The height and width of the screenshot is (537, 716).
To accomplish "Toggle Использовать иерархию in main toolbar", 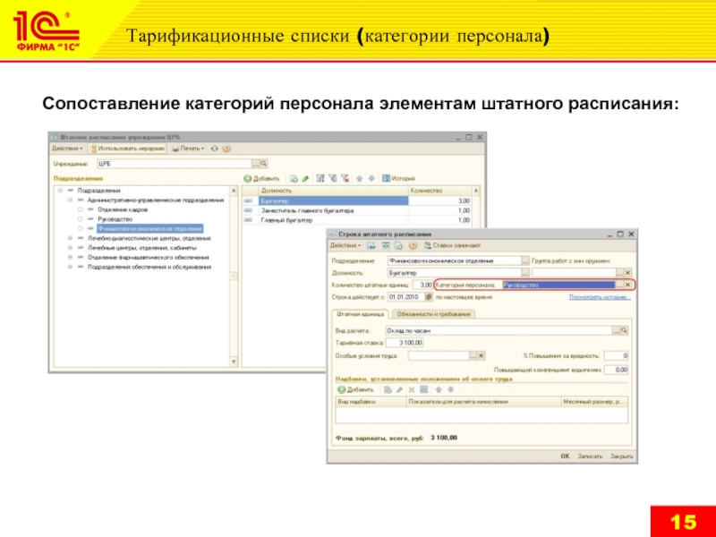I will (x=127, y=148).
